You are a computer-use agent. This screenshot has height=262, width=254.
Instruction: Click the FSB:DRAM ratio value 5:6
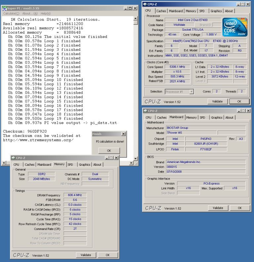pyautogui.click(x=75, y=200)
